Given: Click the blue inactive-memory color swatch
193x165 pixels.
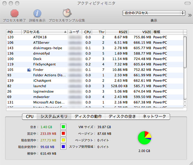Looking at the screenshot, I should (63, 147).
